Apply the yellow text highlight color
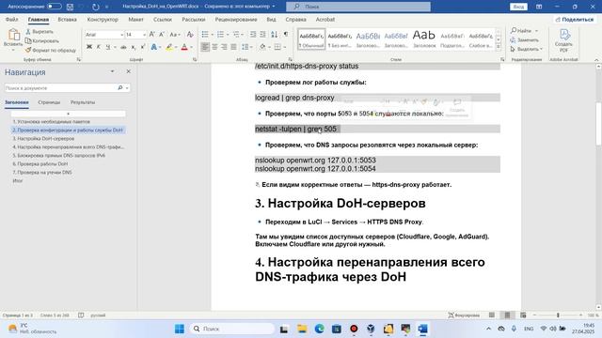Screen dimensions: 602x338 point(169,47)
